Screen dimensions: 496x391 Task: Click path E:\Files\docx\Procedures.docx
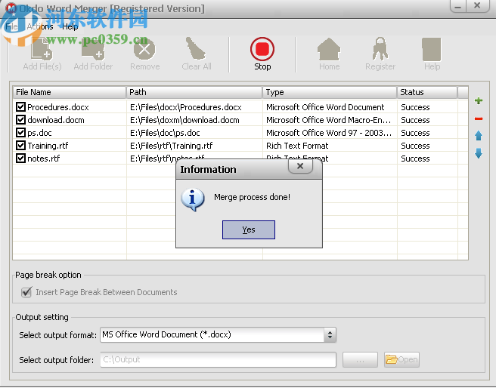186,107
